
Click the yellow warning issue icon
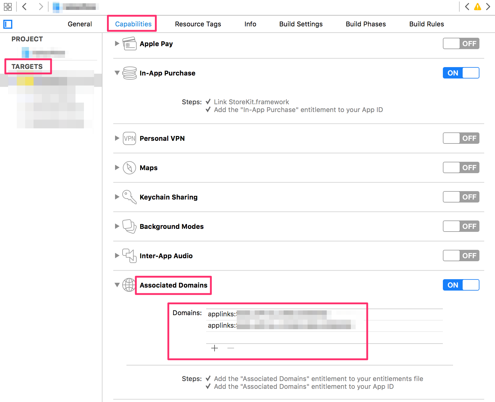click(478, 7)
